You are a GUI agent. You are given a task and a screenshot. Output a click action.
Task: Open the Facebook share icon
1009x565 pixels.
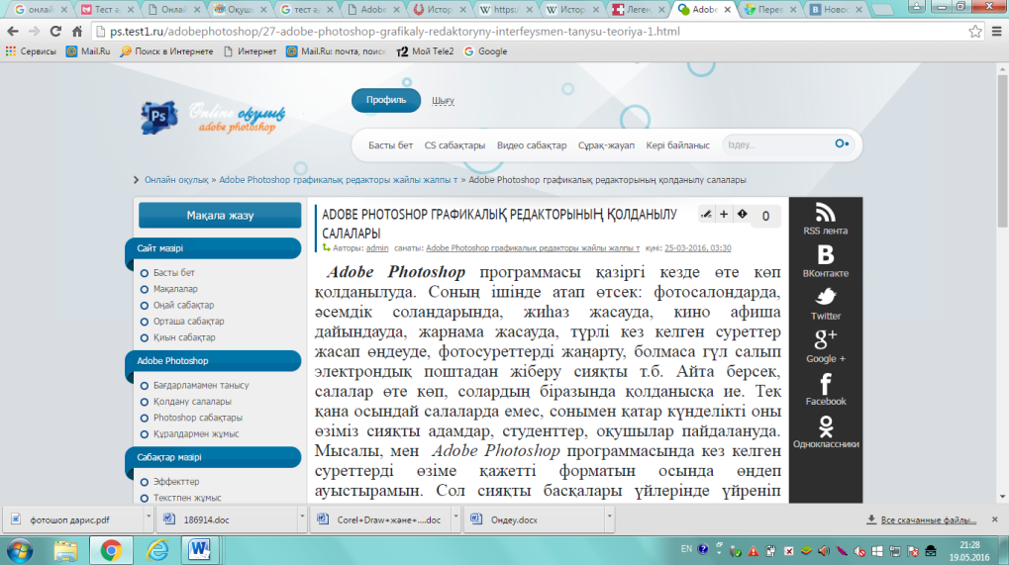(x=826, y=383)
